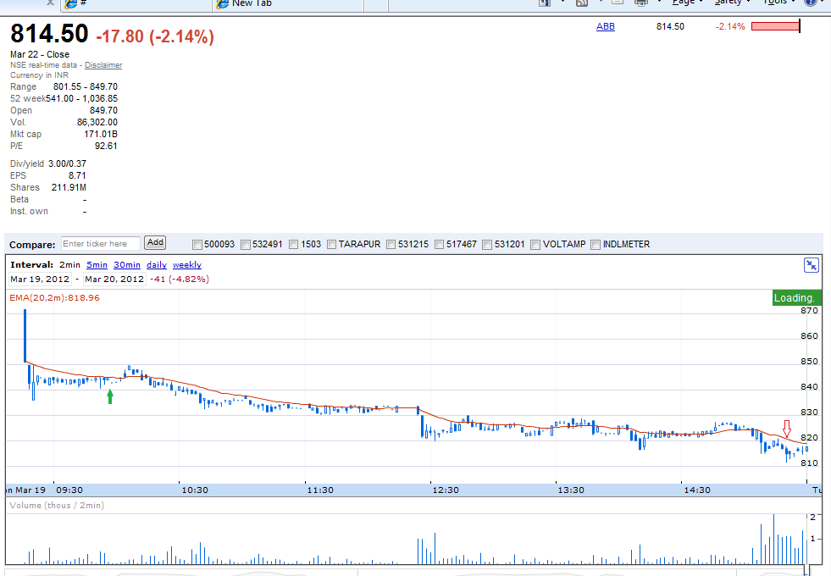831x576 pixels.
Task: Click the Shares value 211.91M
Action: click(69, 187)
